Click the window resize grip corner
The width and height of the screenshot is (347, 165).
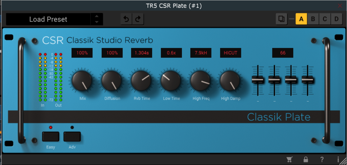(x=344, y=162)
